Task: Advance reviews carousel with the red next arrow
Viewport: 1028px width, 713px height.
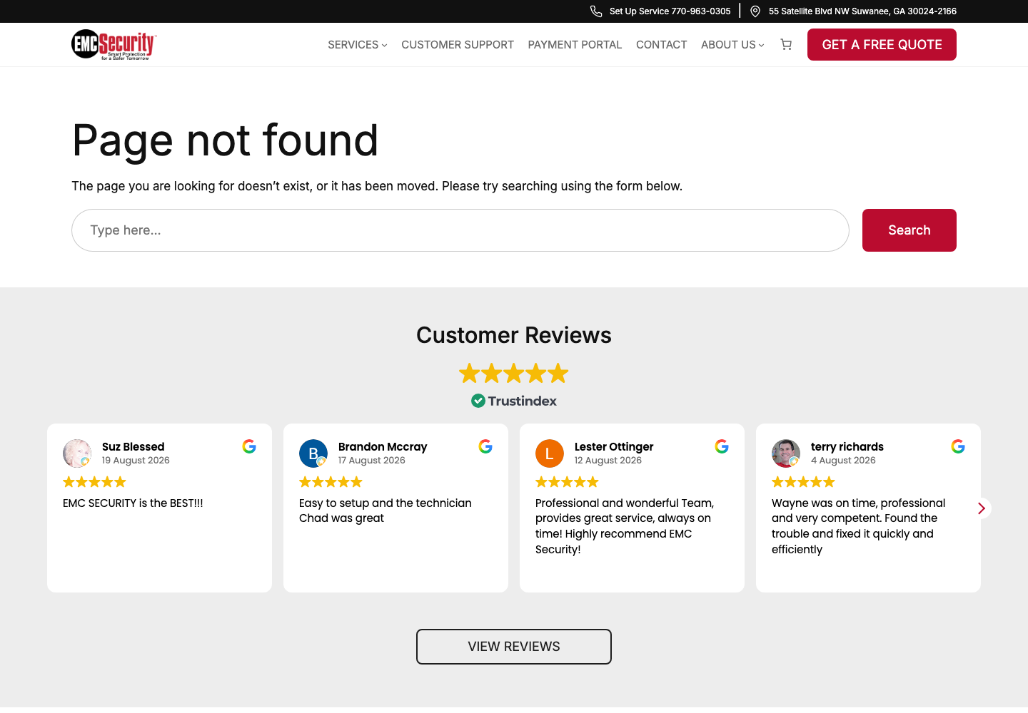Action: [982, 508]
